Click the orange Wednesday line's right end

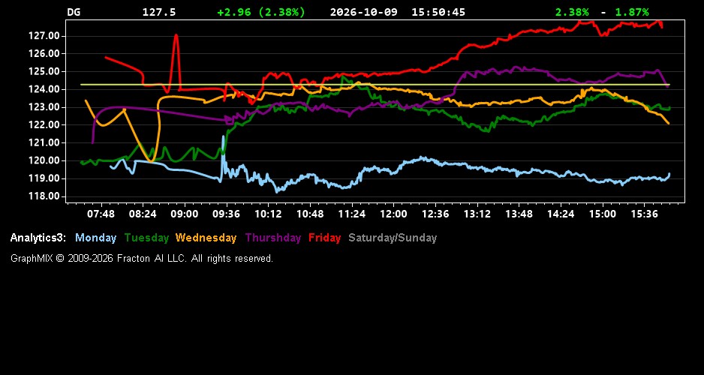point(669,123)
